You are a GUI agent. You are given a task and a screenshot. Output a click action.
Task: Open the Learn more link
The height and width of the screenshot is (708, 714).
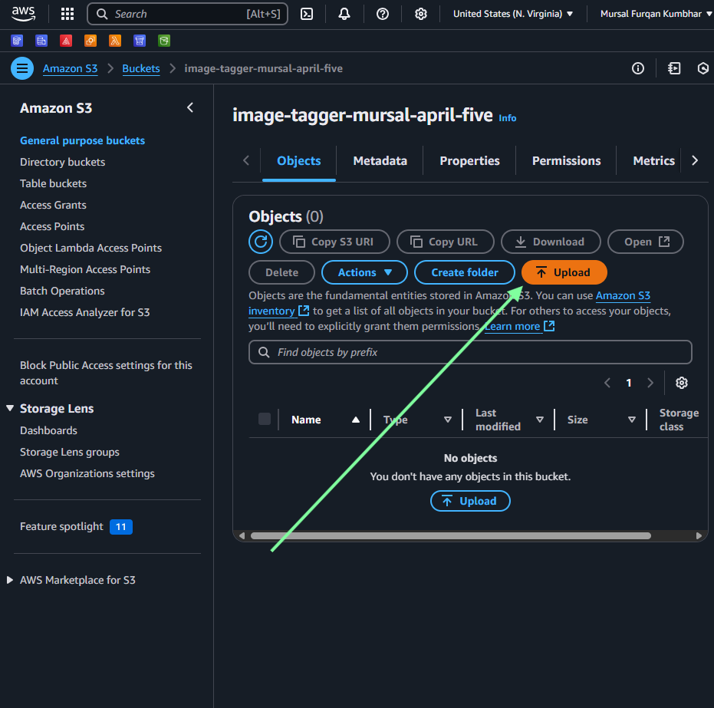tap(519, 327)
